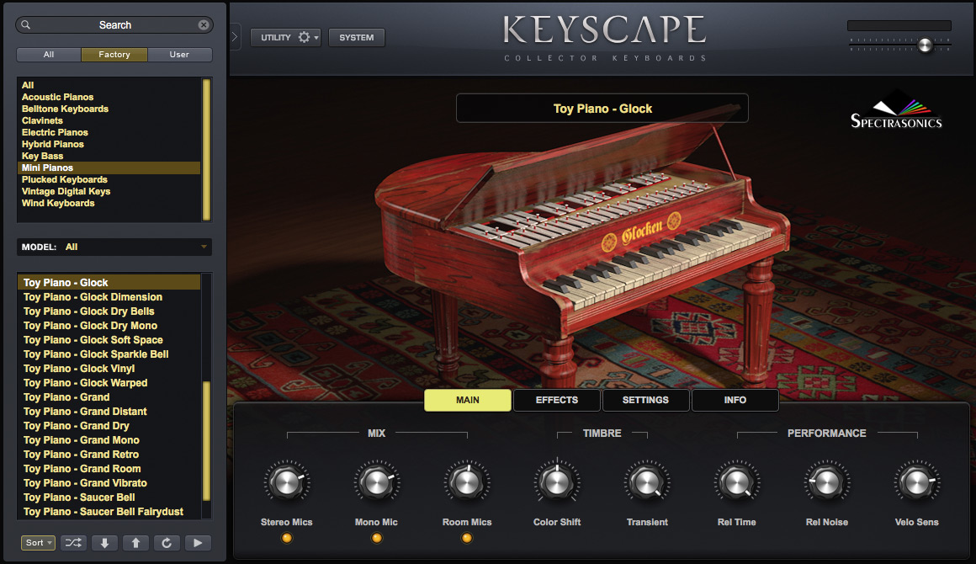The image size is (976, 564).
Task: Click the shuffle patches icon
Action: [x=73, y=543]
